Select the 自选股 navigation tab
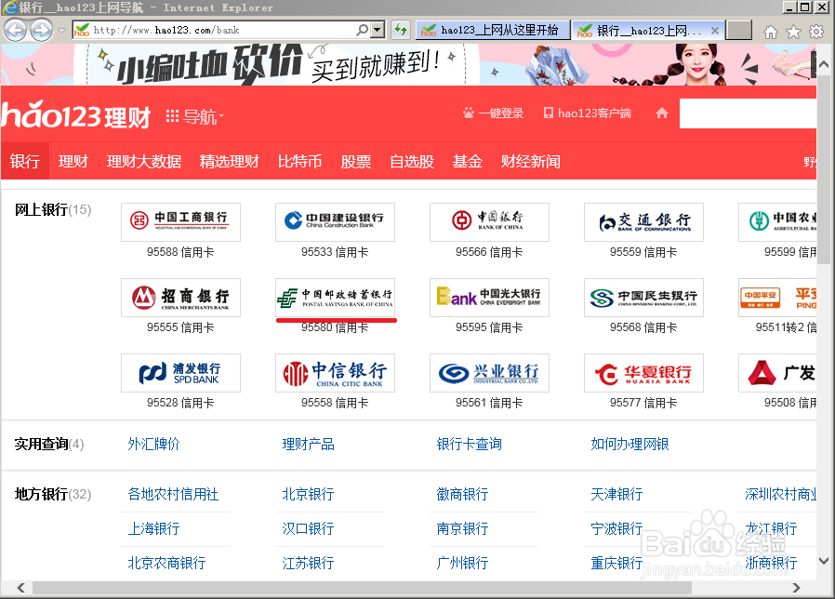835x599 pixels. [412, 161]
